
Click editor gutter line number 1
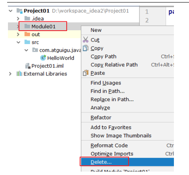(x=147, y=12)
